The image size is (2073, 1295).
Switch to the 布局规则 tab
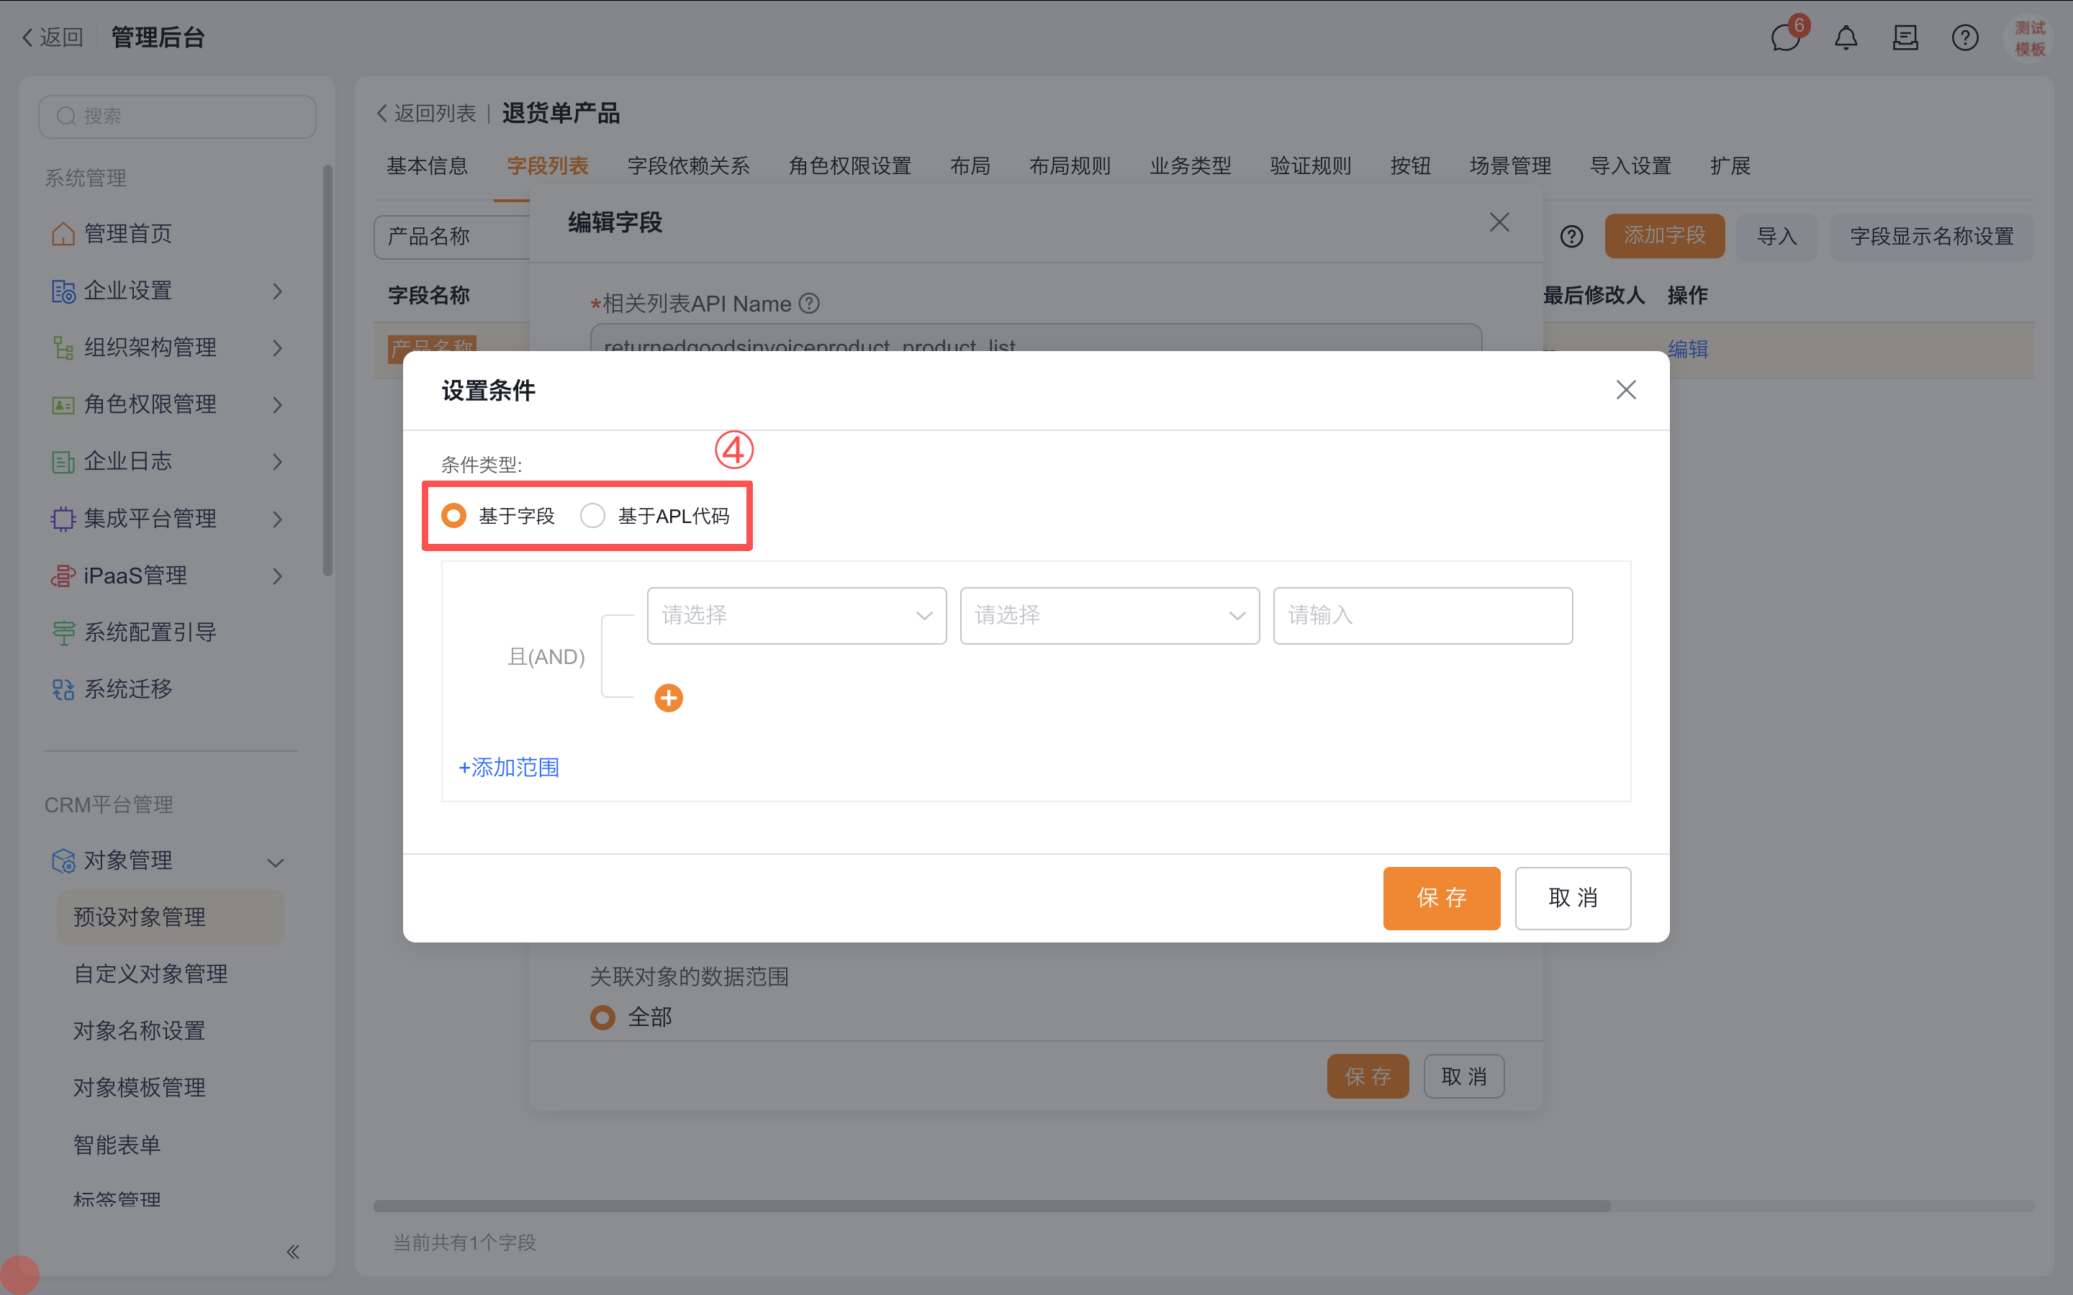pyautogui.click(x=1069, y=165)
